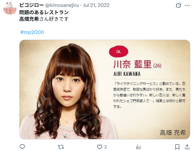Viewport: 193px width, 151px height.
Task: Click the 高畑 充希 credit in image corner
Action: click(173, 133)
